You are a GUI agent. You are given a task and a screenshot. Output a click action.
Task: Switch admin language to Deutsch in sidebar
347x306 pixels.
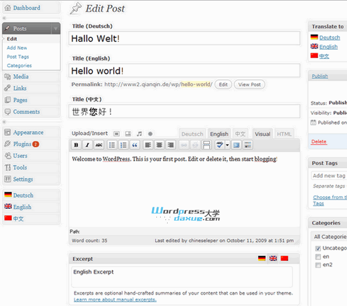[23, 195]
